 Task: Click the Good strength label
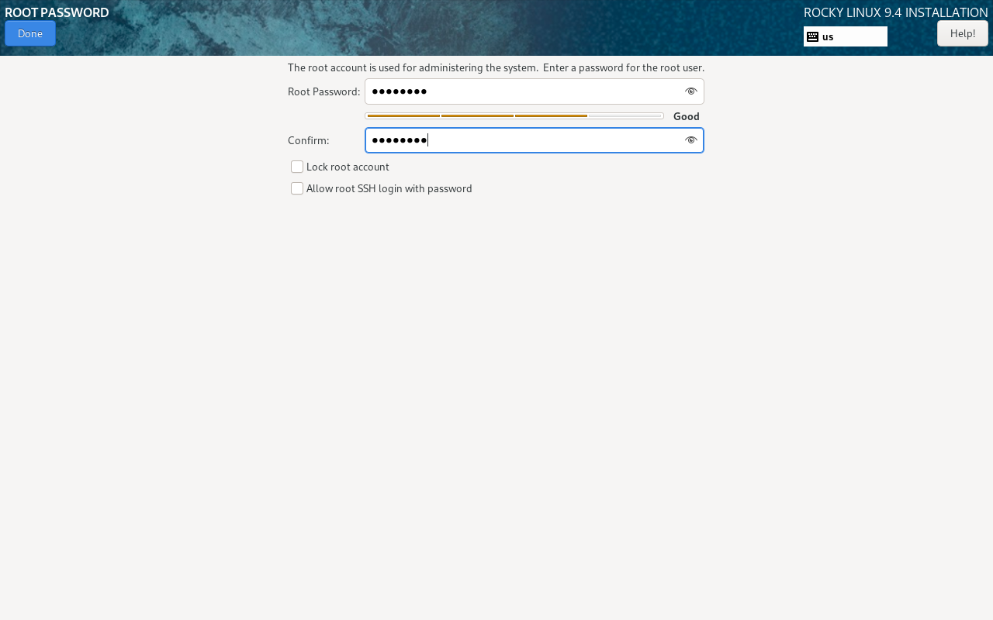coord(686,116)
